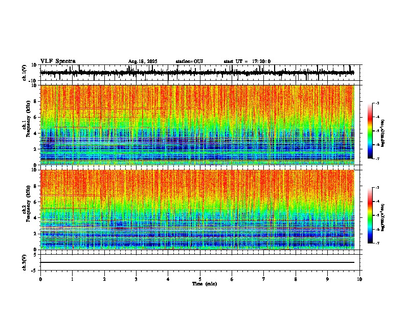This screenshot has width=405, height=313.
Task: Click the ch.1 colorbar log(PSD) label
Action: 384,133
